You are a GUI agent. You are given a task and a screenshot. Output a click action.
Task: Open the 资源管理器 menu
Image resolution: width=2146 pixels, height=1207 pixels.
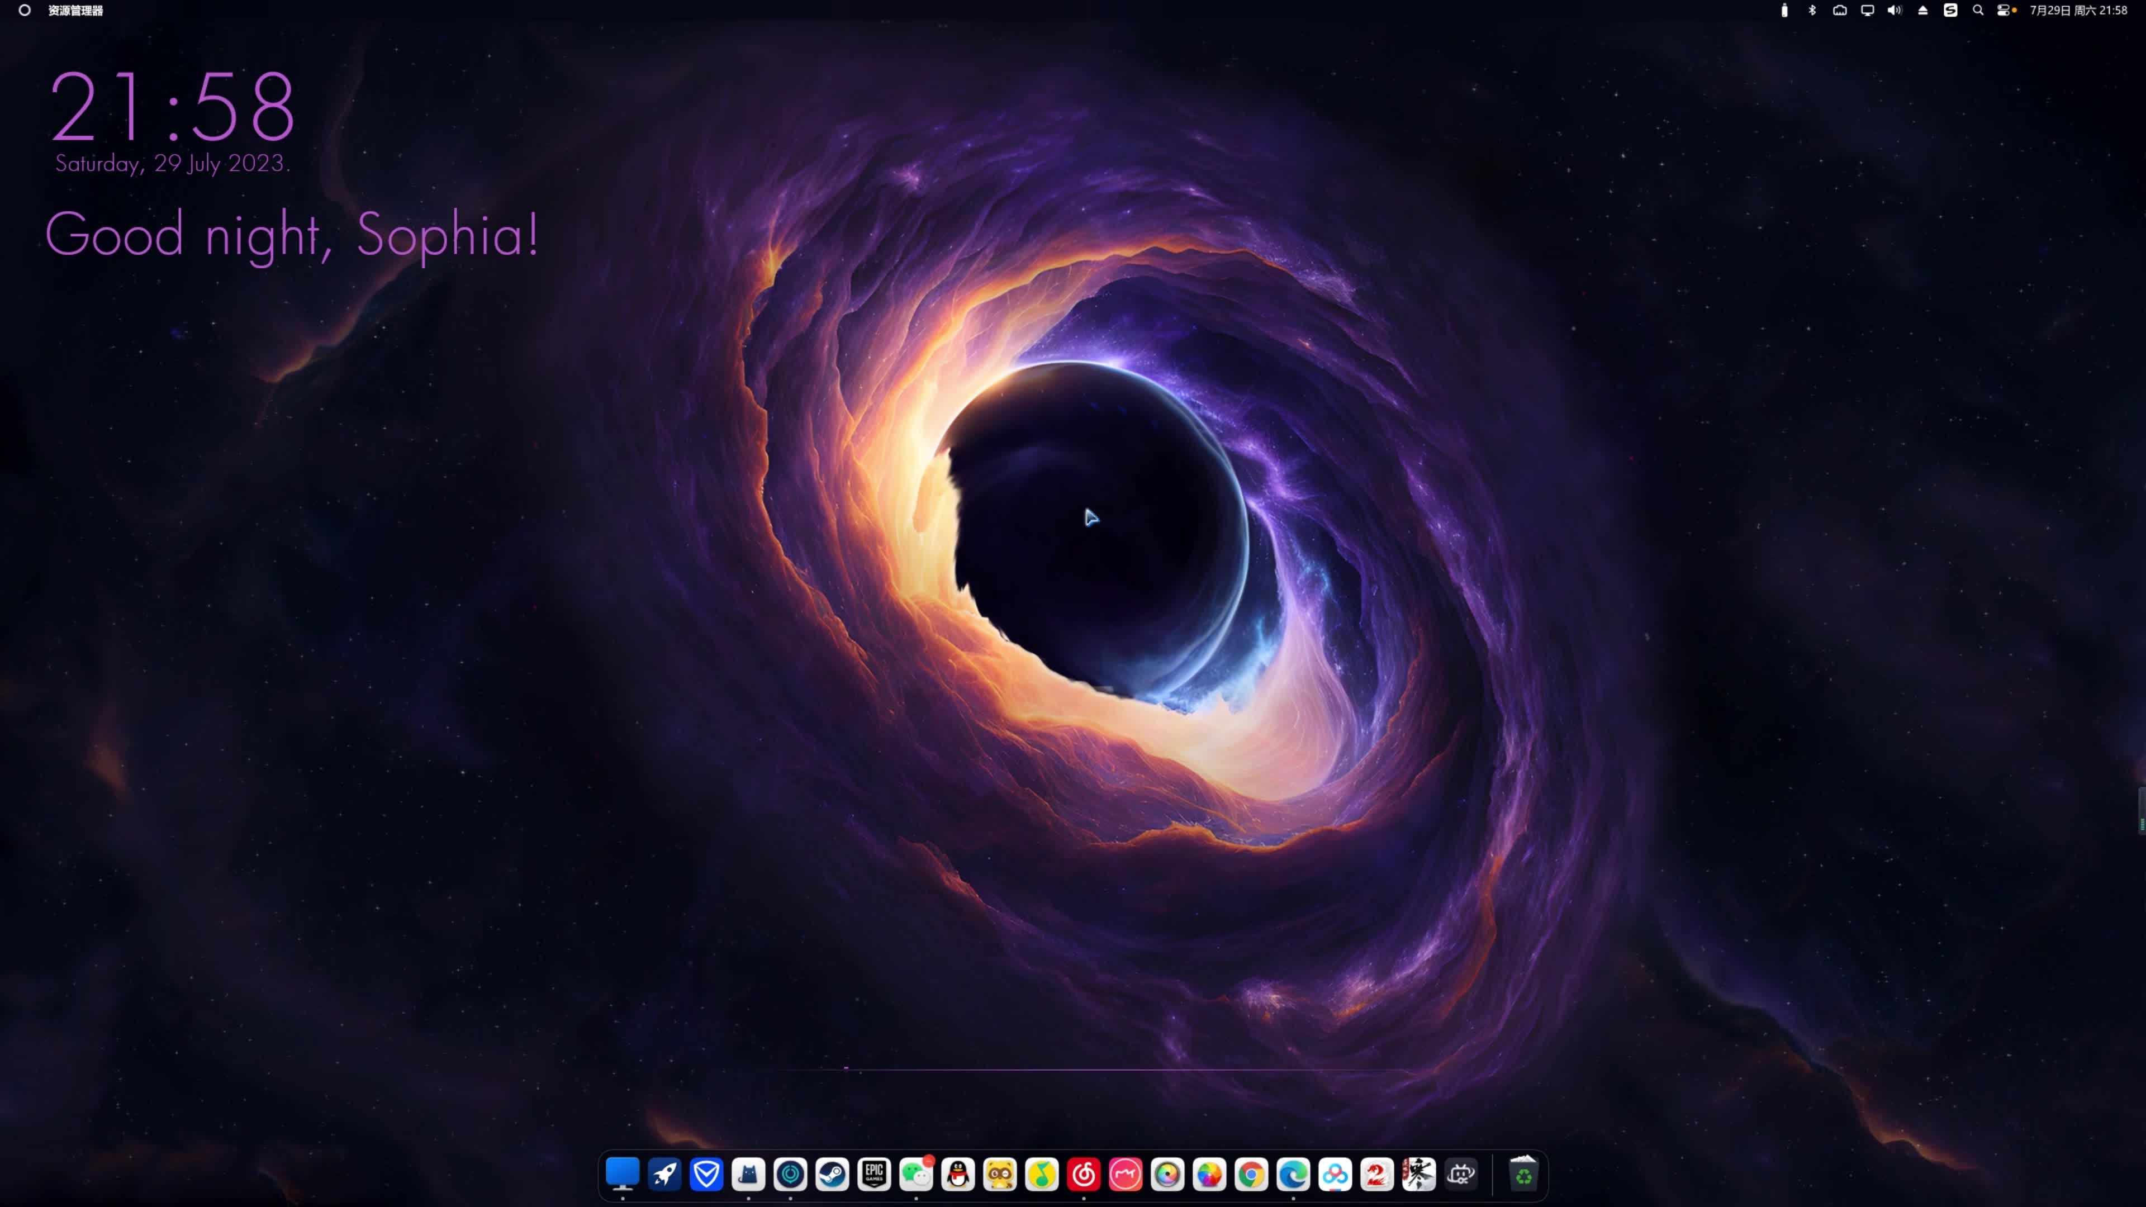75,10
